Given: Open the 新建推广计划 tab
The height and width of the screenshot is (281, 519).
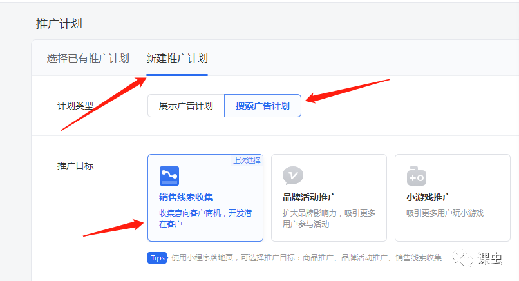Looking at the screenshot, I should (x=176, y=58).
